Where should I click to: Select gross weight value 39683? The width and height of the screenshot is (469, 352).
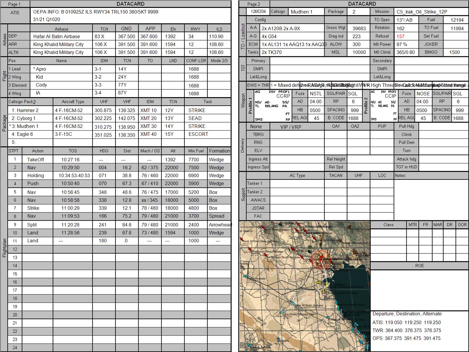359,28
